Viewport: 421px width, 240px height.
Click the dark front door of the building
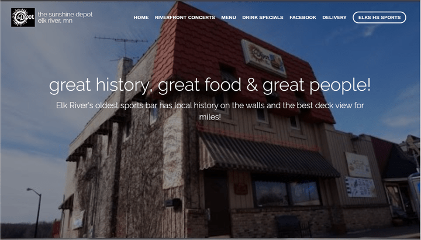tap(217, 204)
